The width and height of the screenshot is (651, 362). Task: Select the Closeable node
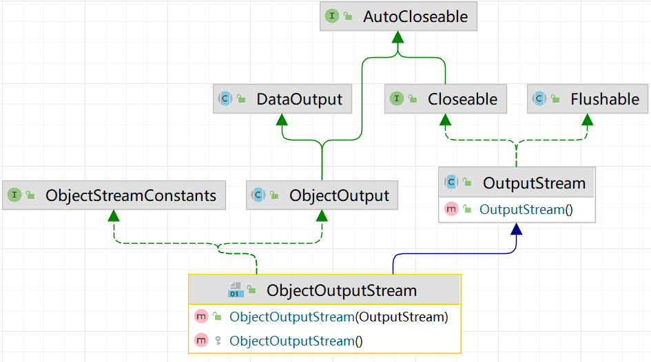[x=462, y=99]
